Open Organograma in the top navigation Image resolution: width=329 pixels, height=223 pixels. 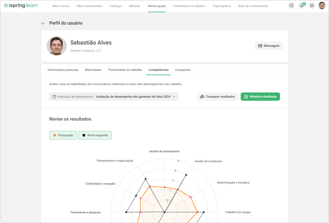222,6
